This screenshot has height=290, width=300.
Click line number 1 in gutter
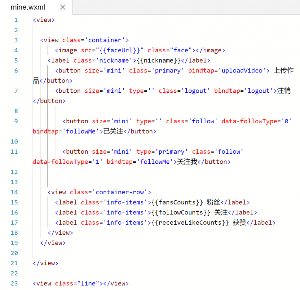point(16,20)
